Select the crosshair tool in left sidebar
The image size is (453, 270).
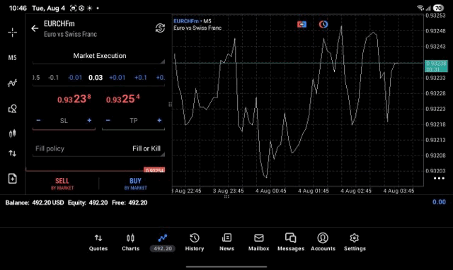coord(13,33)
